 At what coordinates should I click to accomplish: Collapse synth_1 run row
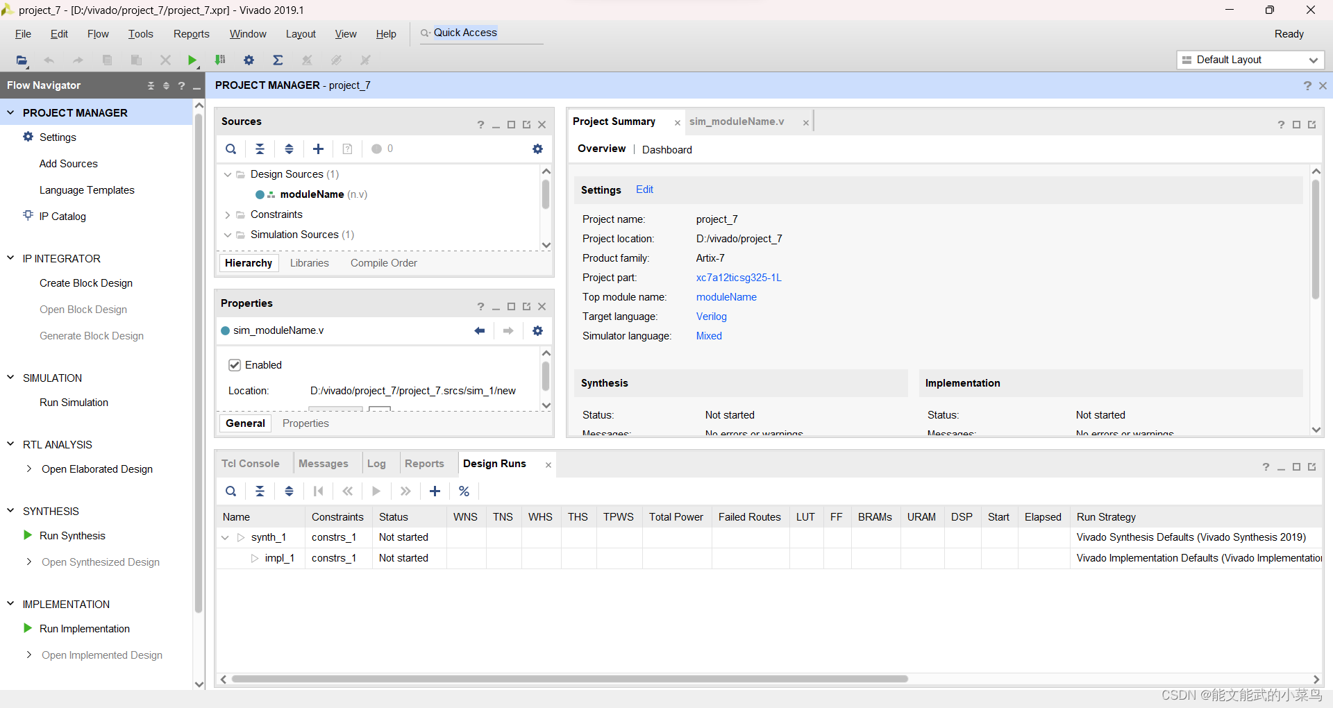tap(225, 537)
